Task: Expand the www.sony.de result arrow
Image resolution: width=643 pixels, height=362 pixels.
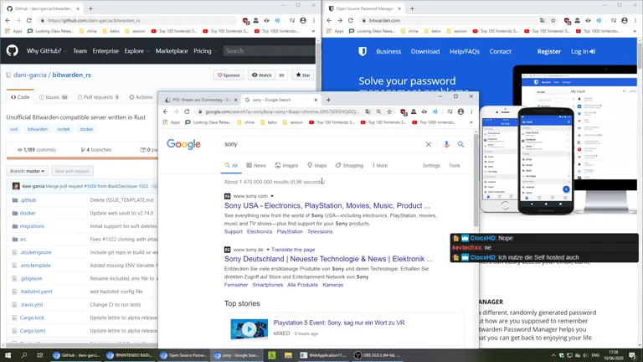Action: (x=268, y=250)
